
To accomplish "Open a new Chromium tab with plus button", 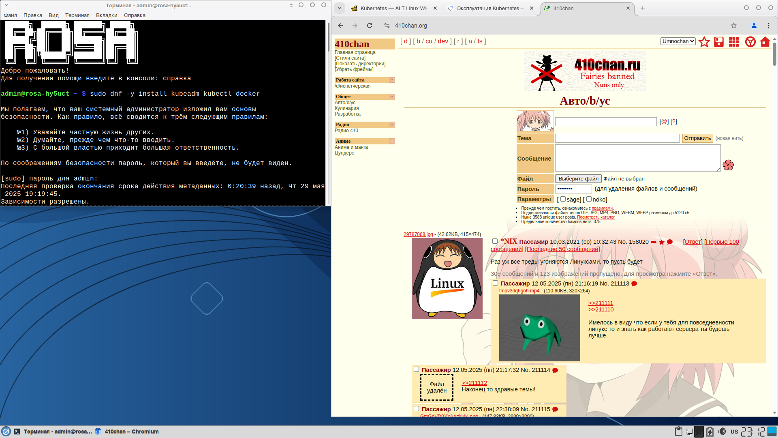I will [x=643, y=8].
